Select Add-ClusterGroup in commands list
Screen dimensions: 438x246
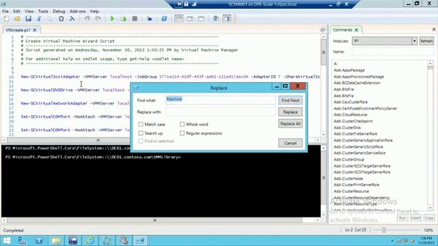(x=349, y=159)
